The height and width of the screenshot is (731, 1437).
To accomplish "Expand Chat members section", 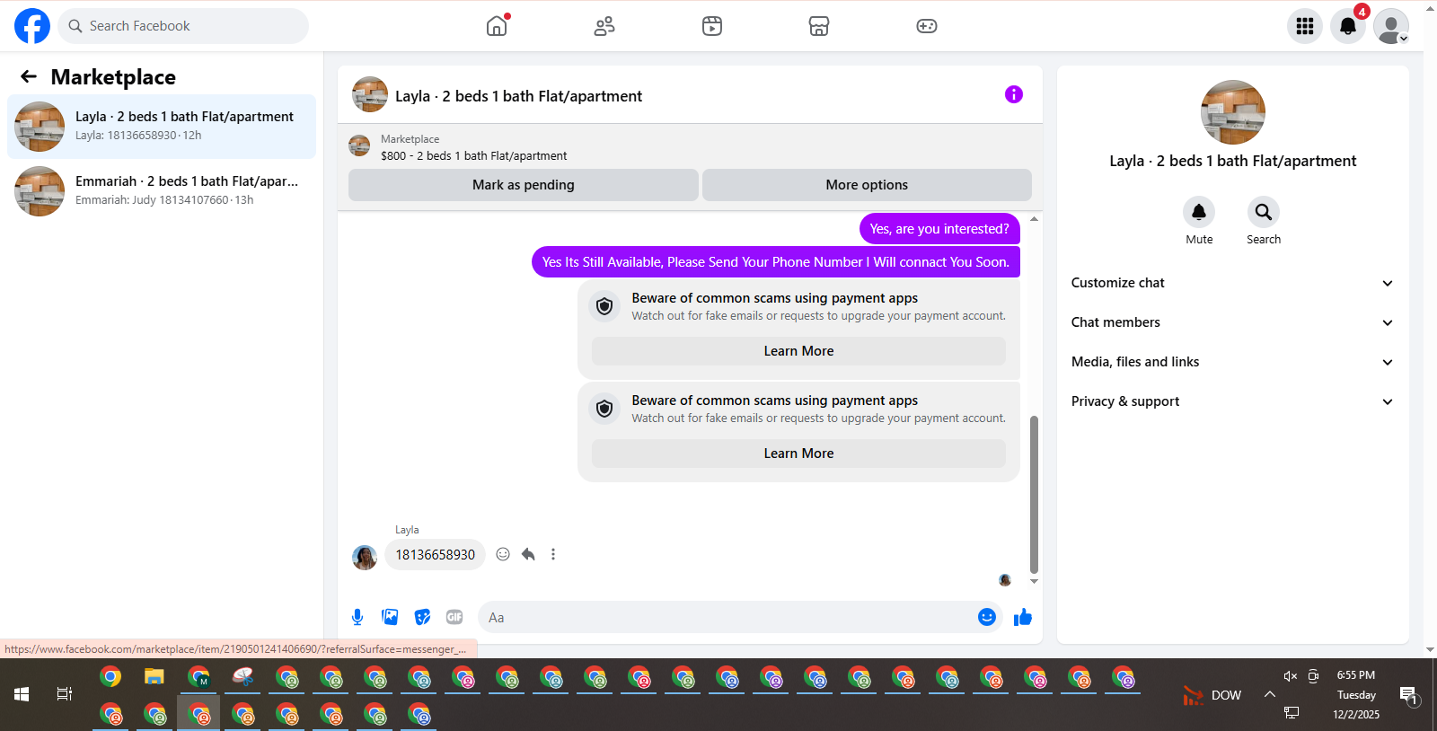I will click(x=1232, y=322).
